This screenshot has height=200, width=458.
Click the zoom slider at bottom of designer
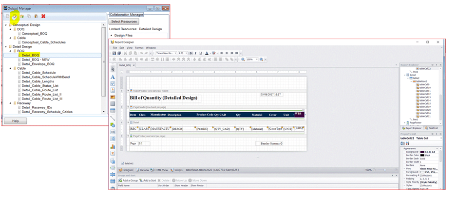[384, 170]
